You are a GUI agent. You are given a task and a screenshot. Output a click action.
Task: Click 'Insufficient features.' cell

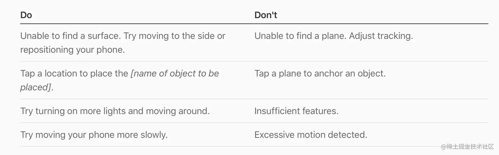(296, 111)
